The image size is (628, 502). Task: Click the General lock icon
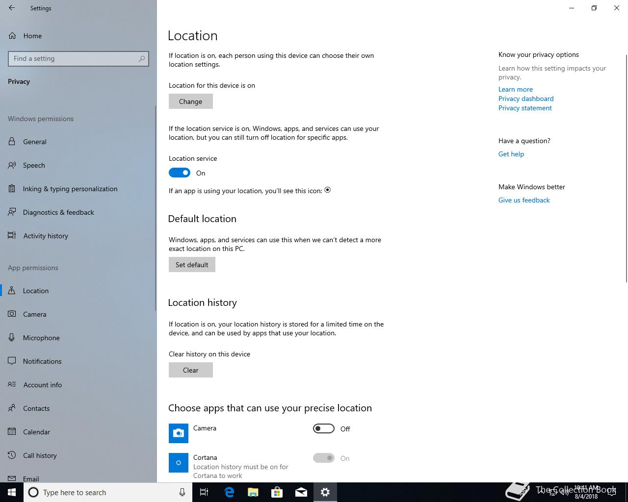pos(12,142)
